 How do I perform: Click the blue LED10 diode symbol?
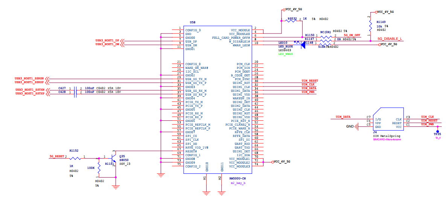pyautogui.click(x=303, y=45)
